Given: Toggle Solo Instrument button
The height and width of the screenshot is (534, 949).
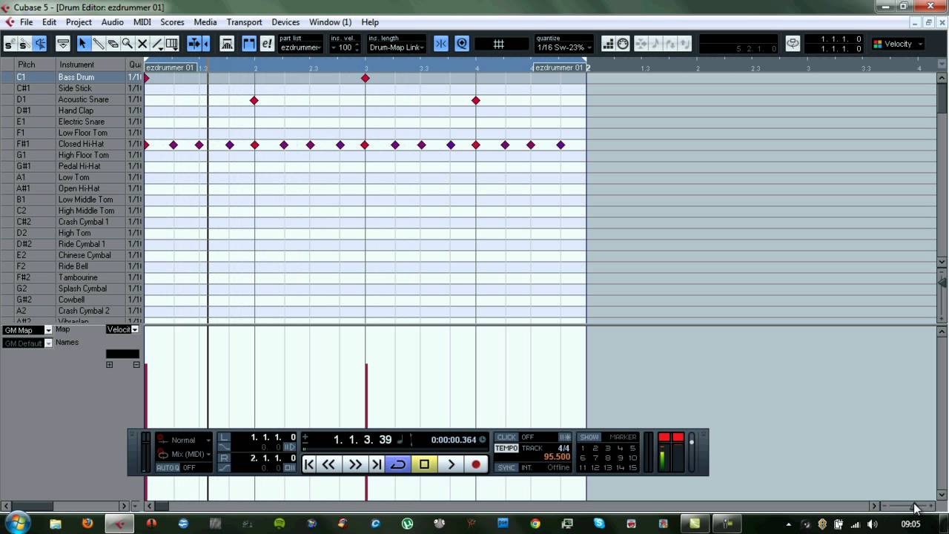Looking at the screenshot, I should (x=24, y=44).
